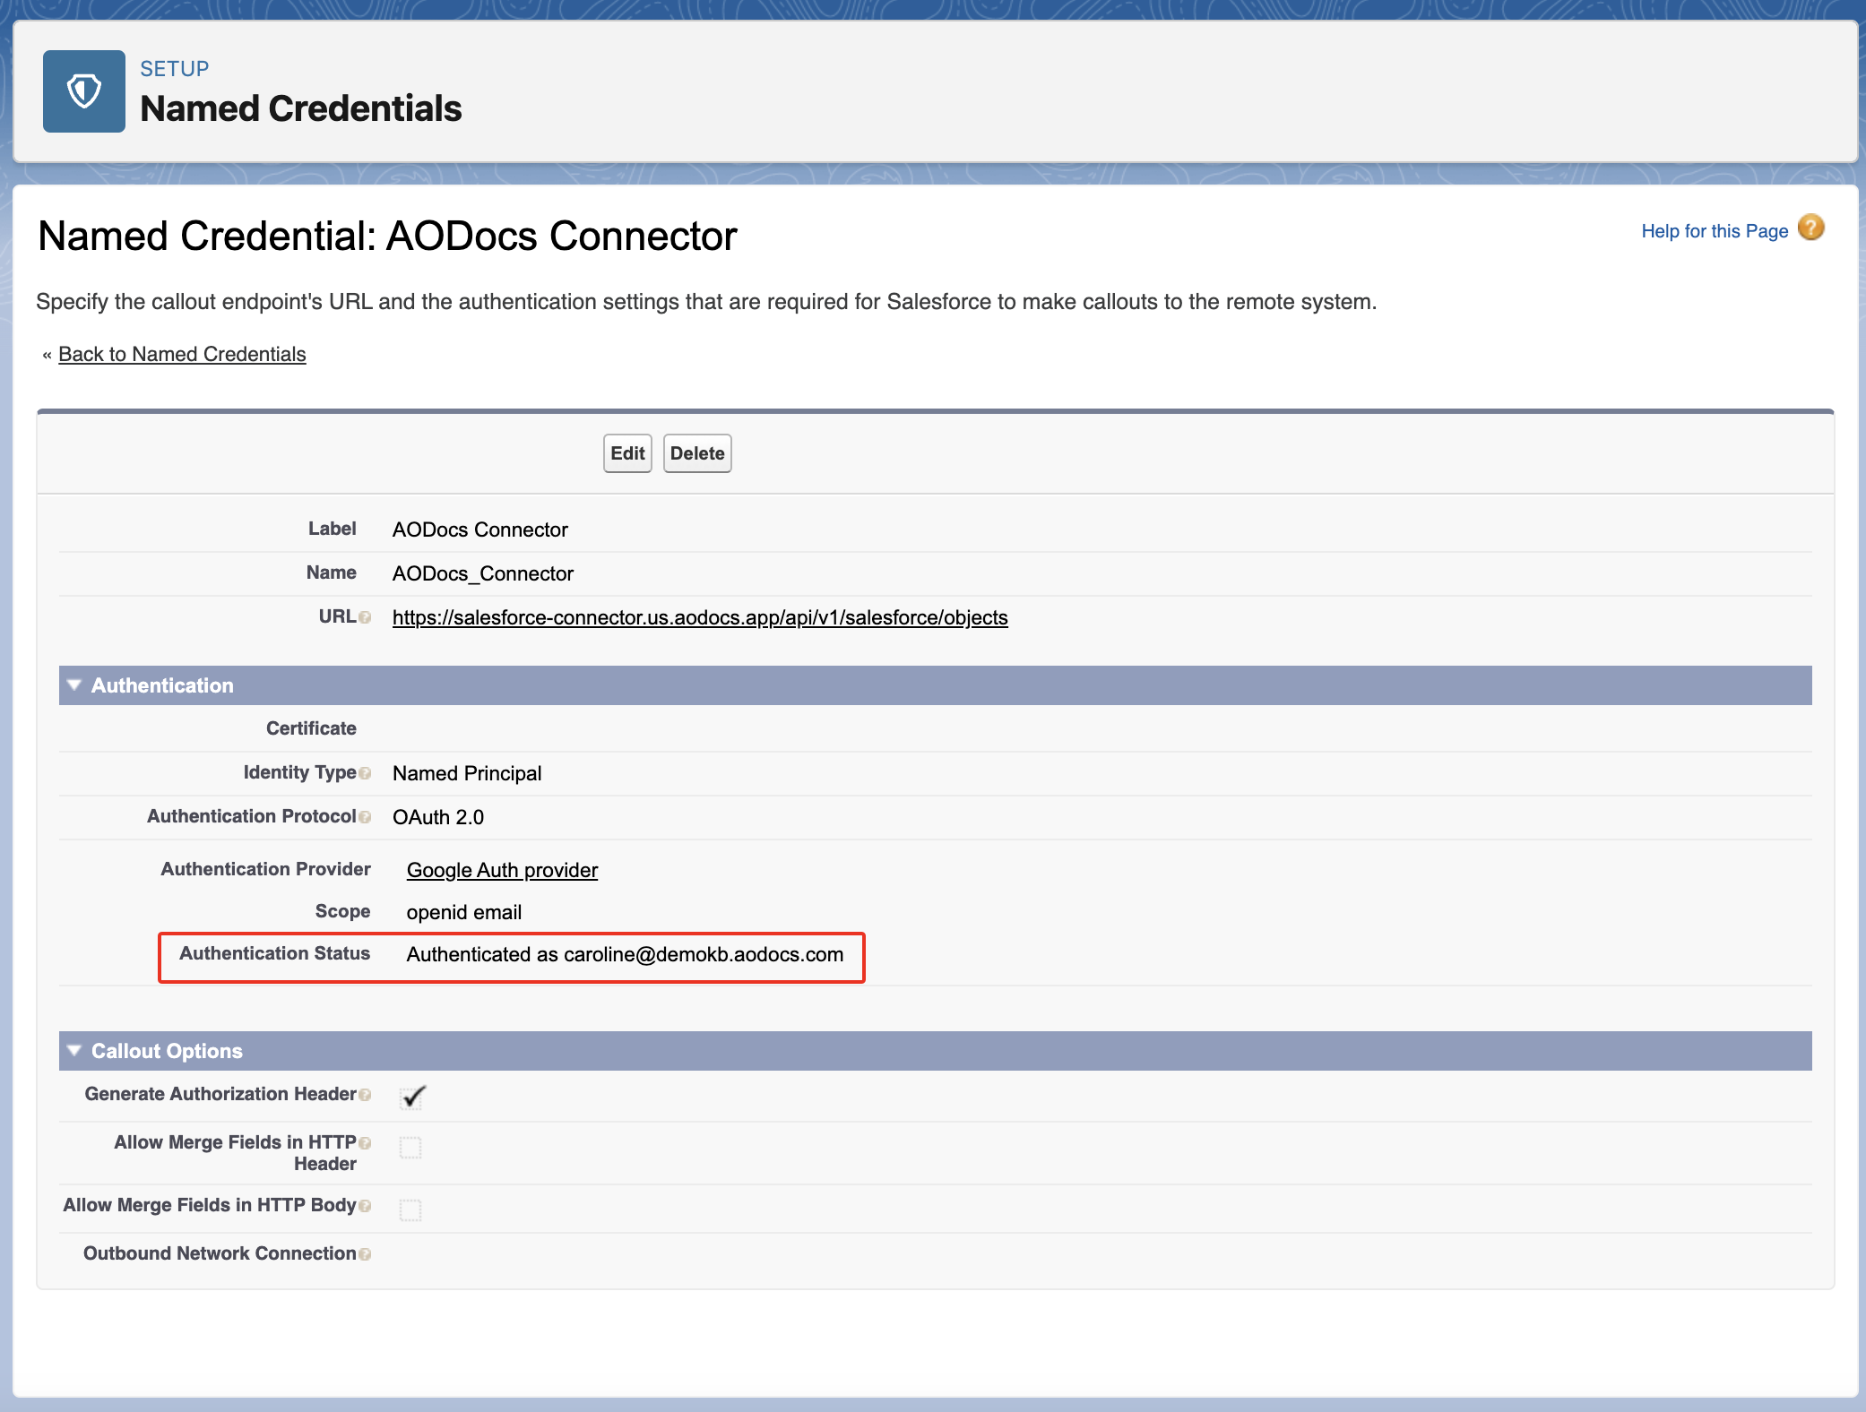Open Help for this Page link
Screen dimensions: 1866x1412
pos(1714,231)
